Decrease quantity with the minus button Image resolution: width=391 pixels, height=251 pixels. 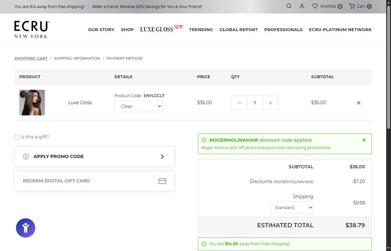pos(239,103)
